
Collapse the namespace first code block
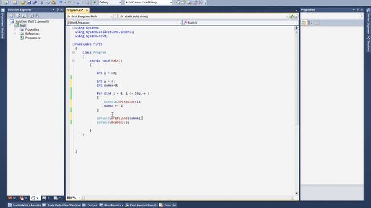pyautogui.click(x=74, y=44)
